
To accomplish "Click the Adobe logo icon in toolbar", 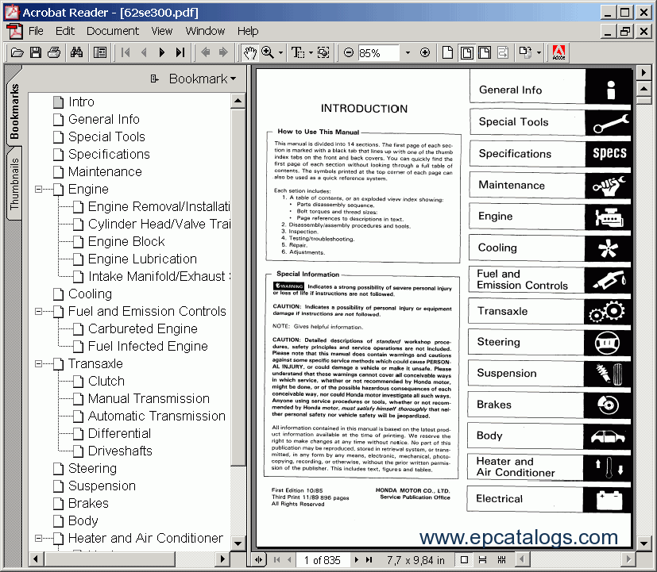I will (558, 52).
